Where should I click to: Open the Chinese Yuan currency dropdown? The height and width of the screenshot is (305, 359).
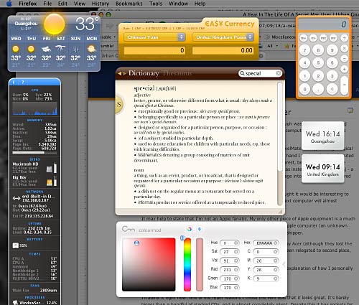[x=154, y=37]
